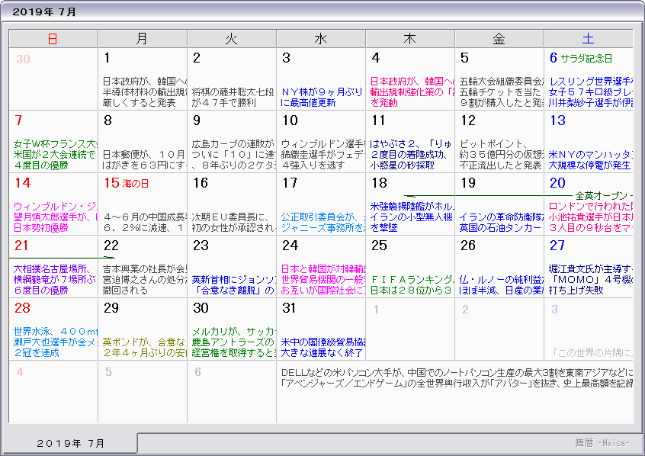Click 全英オープン event bar on July 20
Image resolution: width=645 pixels, height=456 pixels.
604,195
